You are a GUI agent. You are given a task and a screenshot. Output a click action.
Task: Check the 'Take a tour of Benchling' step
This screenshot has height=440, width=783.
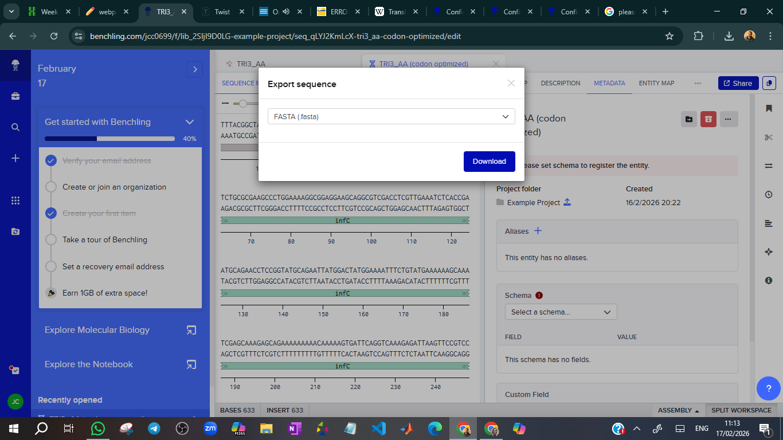(x=51, y=239)
